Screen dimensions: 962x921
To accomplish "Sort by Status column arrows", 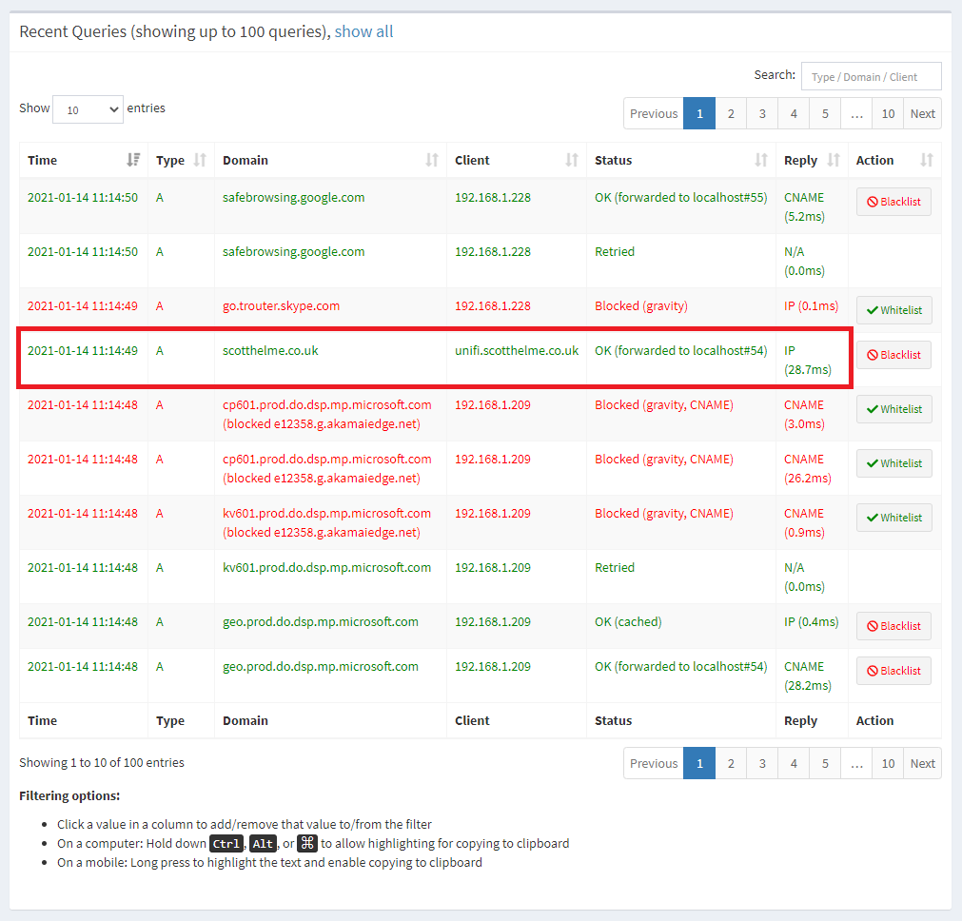I will [761, 160].
